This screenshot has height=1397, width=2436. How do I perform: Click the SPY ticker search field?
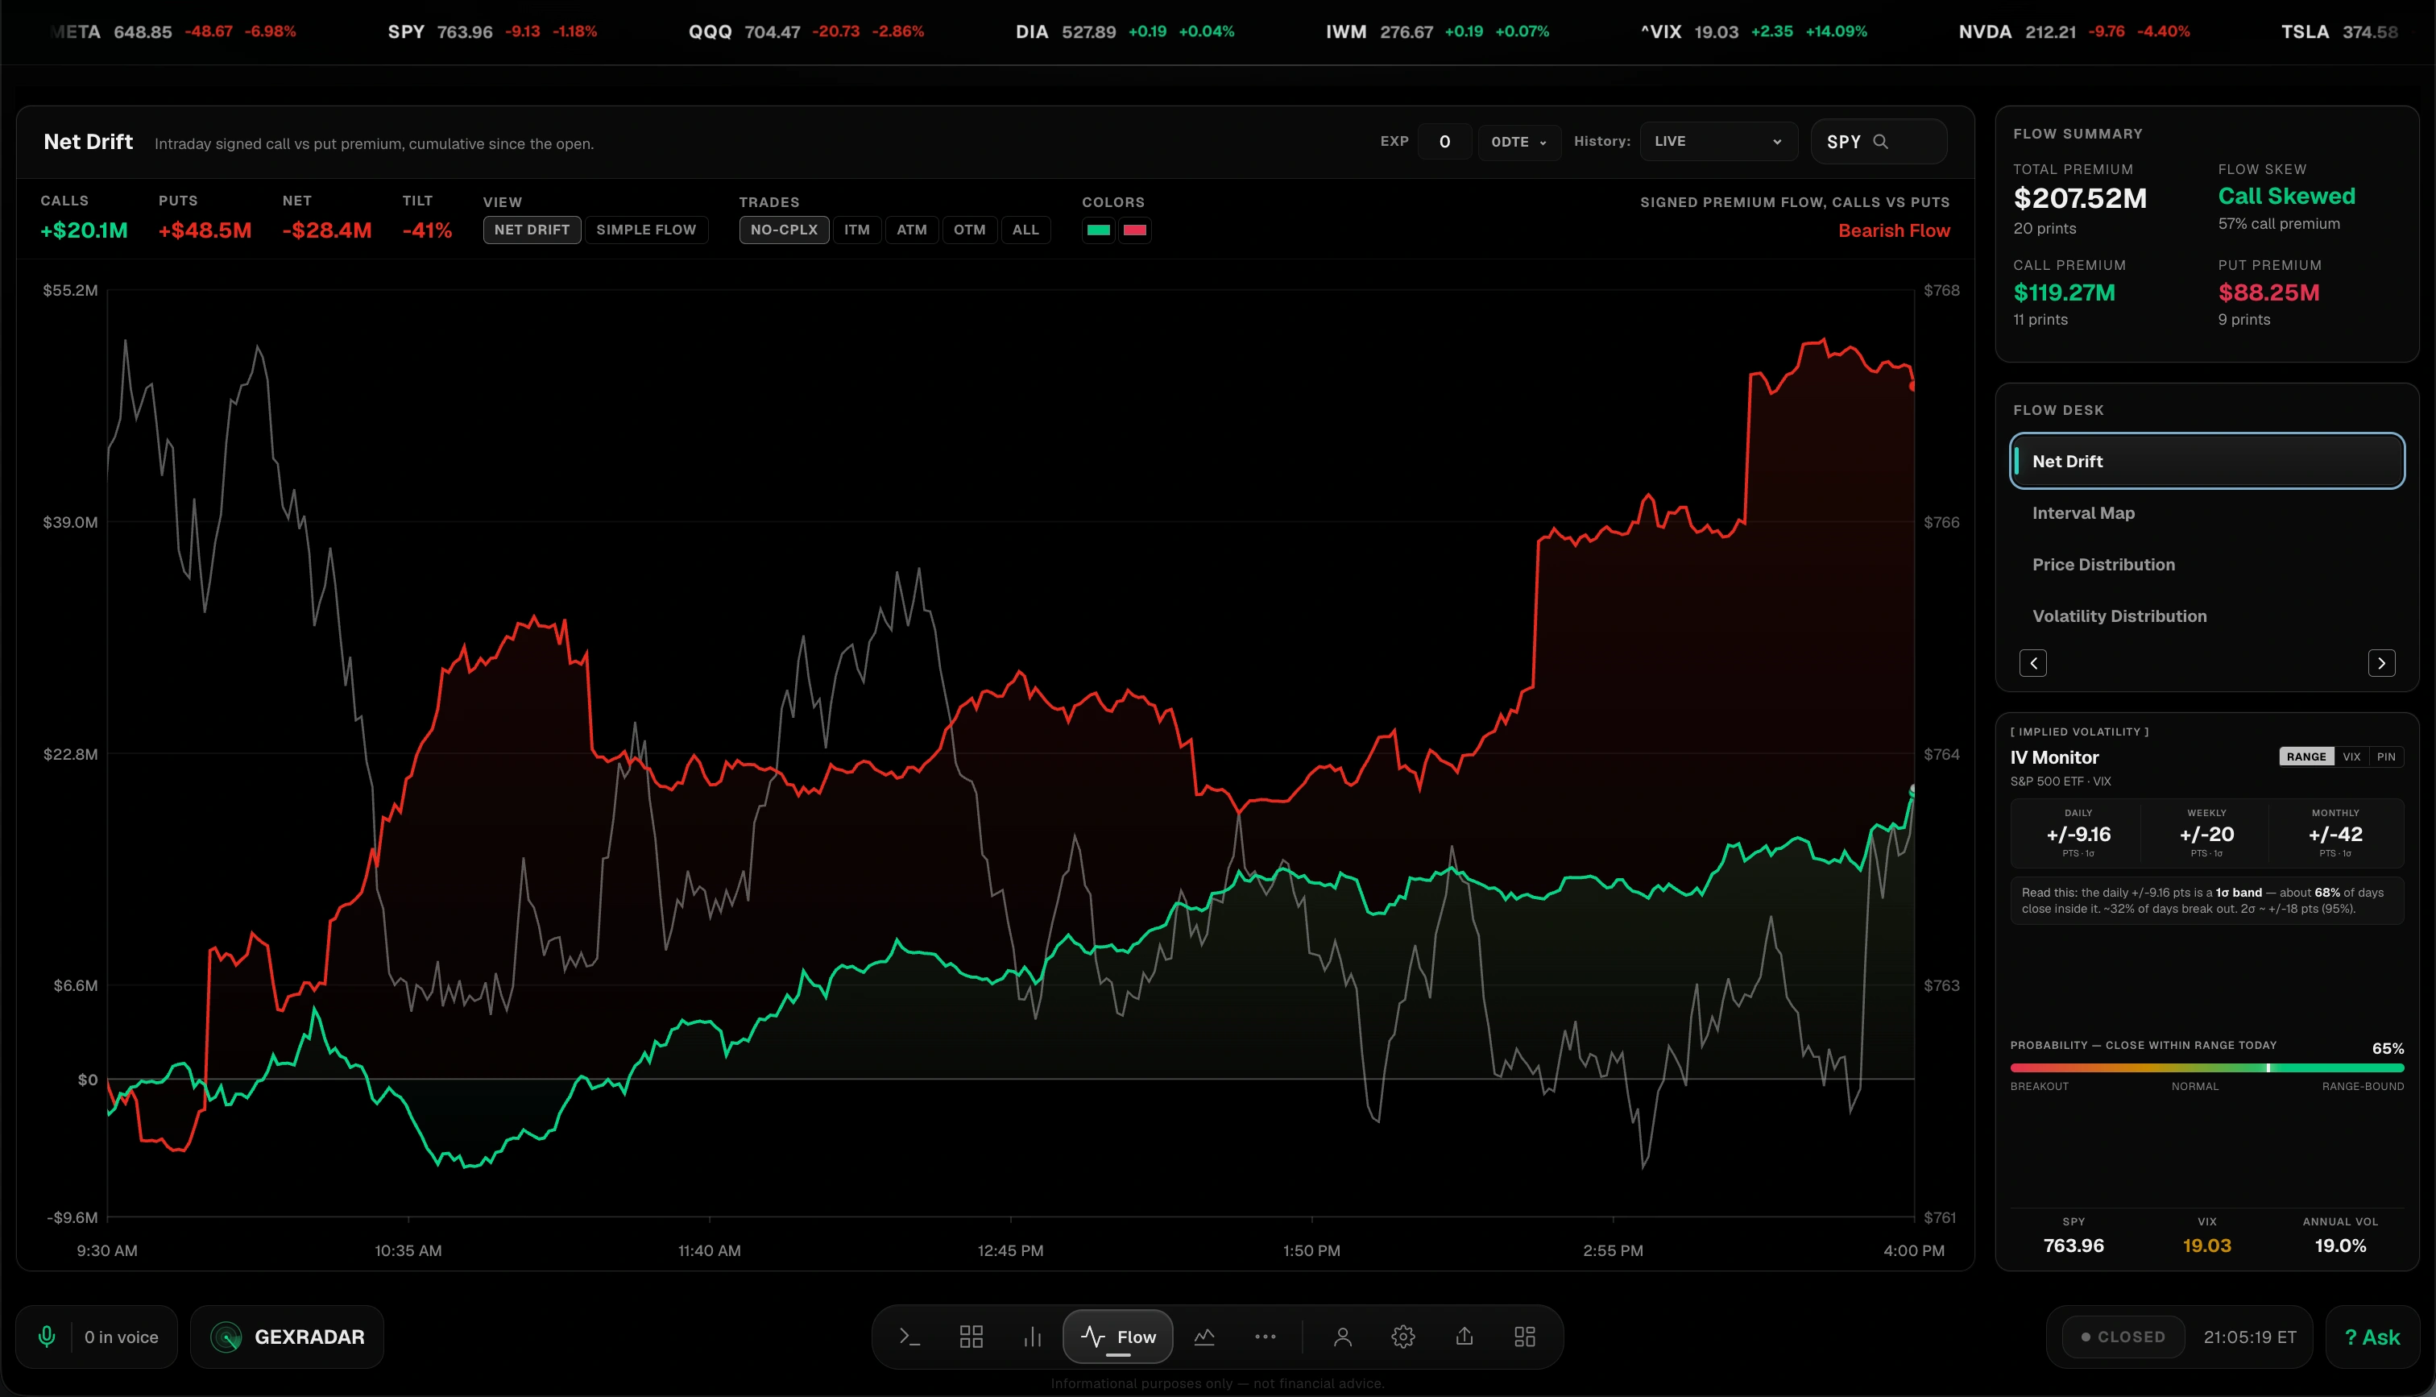point(1879,141)
